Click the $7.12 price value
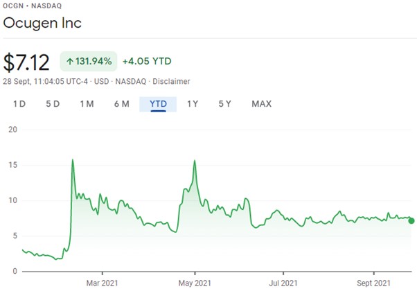 (x=26, y=62)
